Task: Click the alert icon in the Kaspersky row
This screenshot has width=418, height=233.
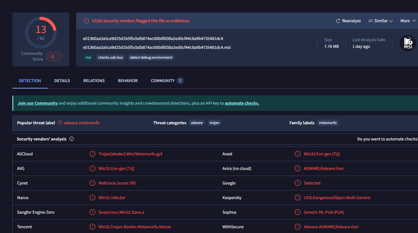Action: (x=298, y=197)
